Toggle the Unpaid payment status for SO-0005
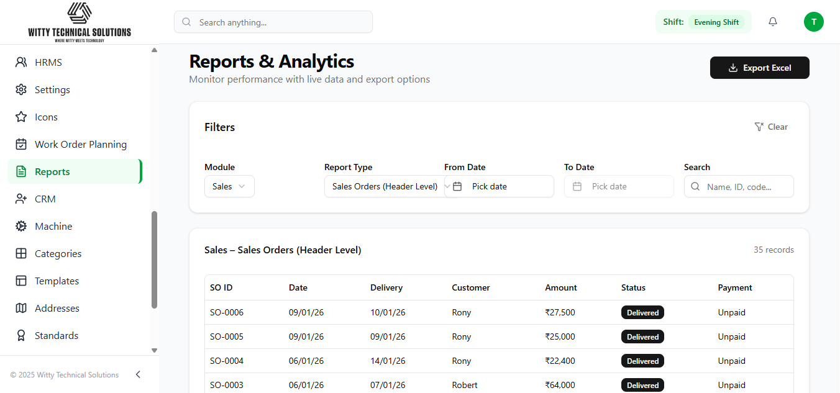 [x=731, y=337]
